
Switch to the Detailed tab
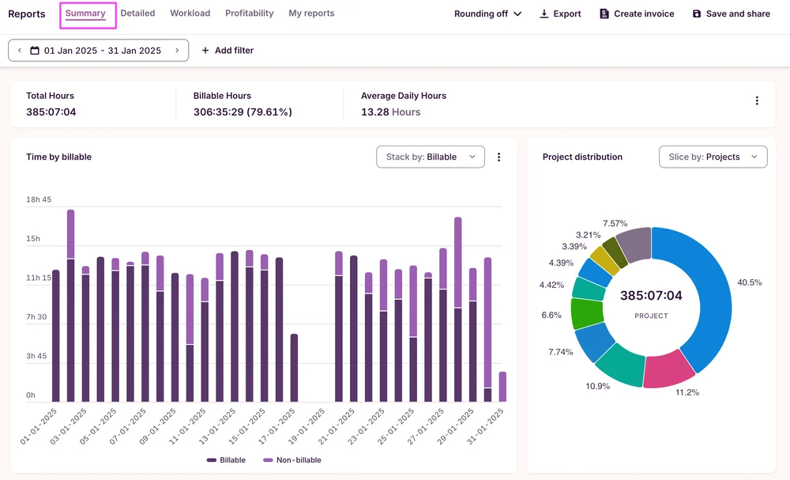(137, 13)
